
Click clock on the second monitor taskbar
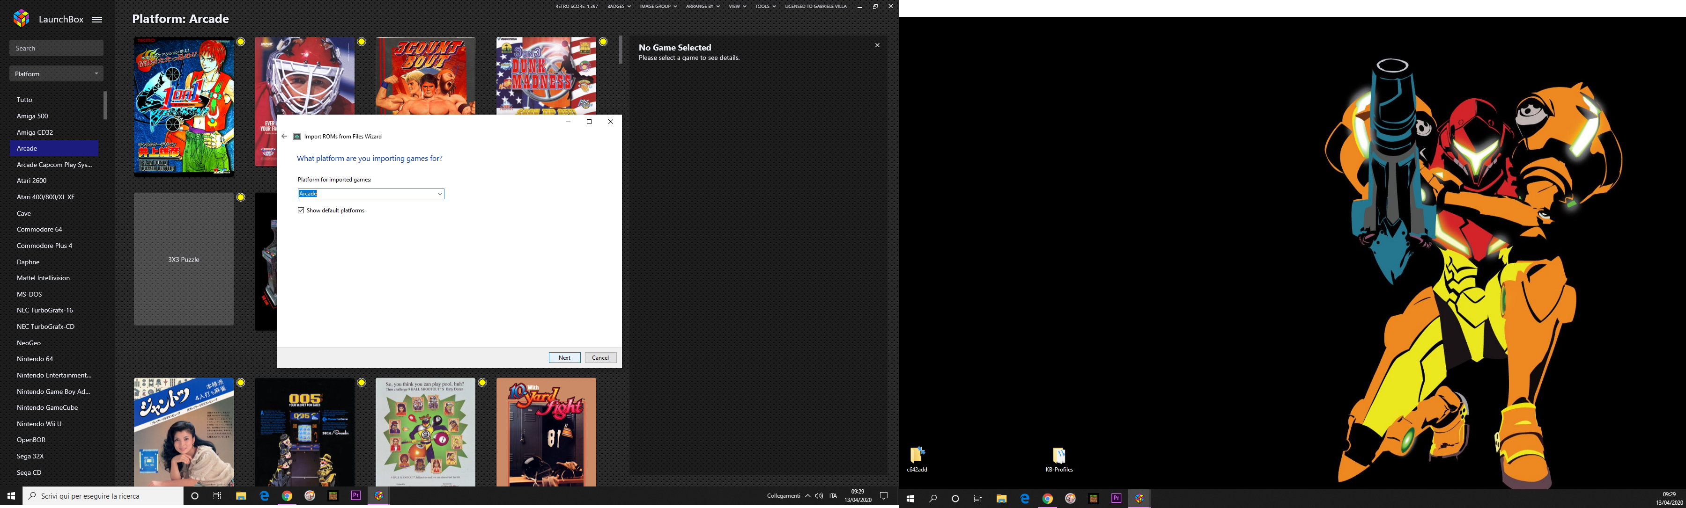pos(1669,499)
